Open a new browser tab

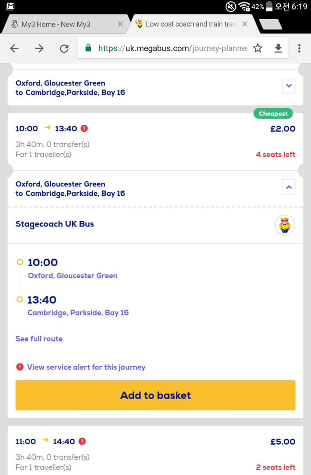[270, 24]
